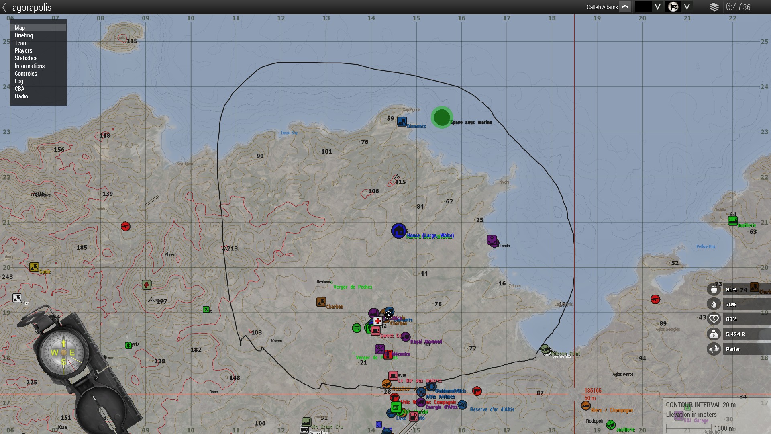Click the blue Altis Airlines plane marker
771x434 pixels.
point(421,392)
